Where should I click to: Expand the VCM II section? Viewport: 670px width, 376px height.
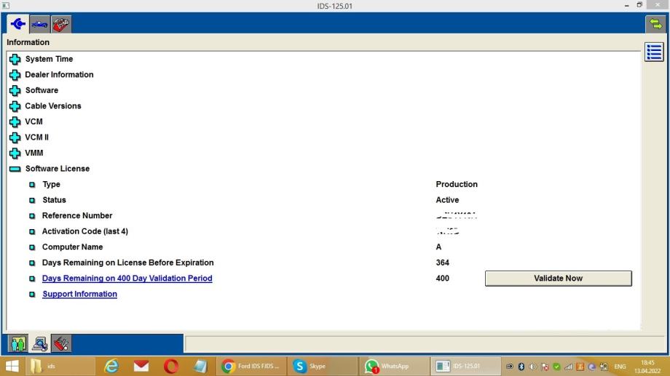tap(15, 137)
